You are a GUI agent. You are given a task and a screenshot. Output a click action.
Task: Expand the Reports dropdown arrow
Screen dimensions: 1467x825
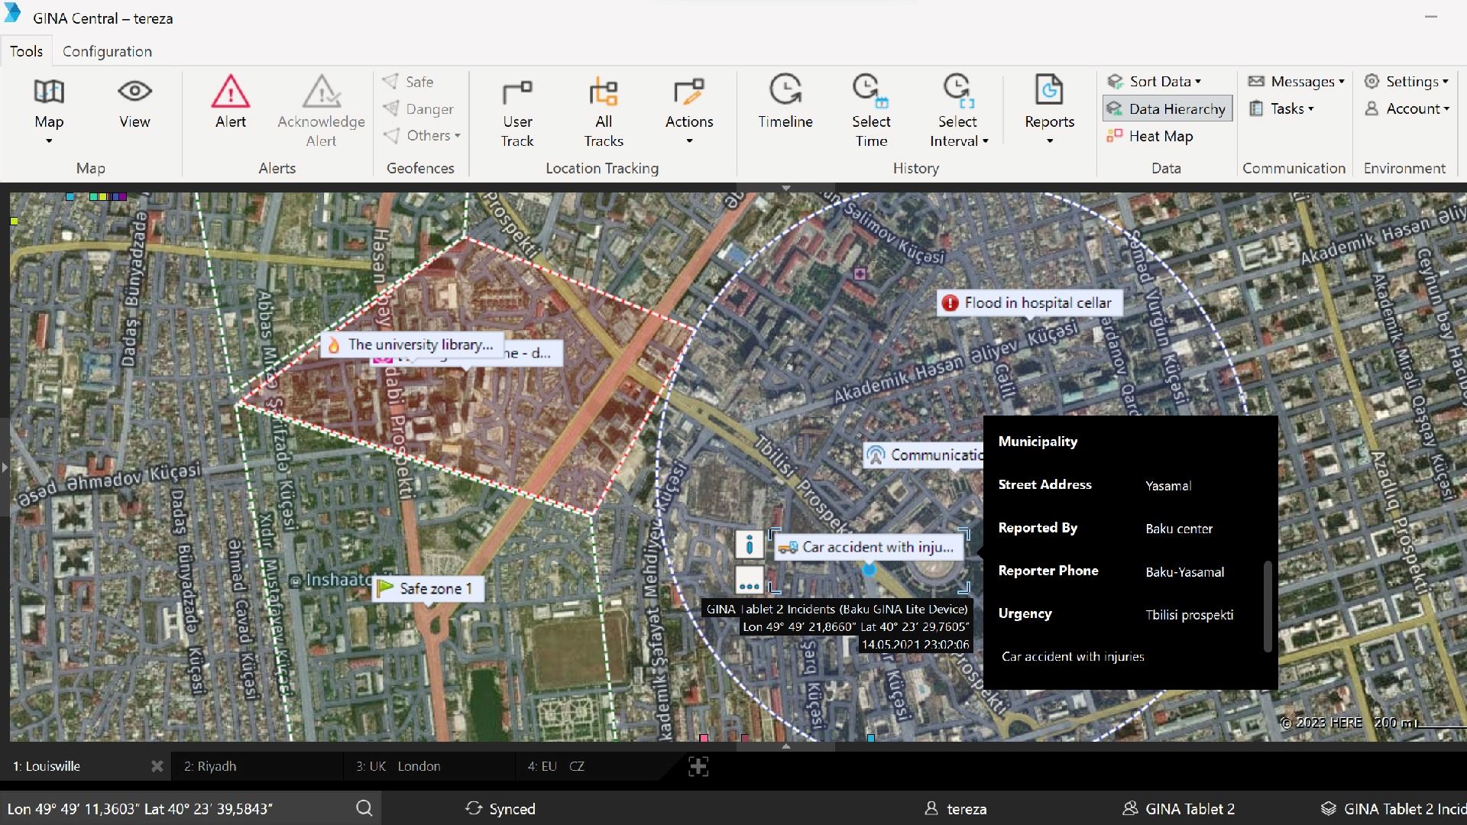1050,141
